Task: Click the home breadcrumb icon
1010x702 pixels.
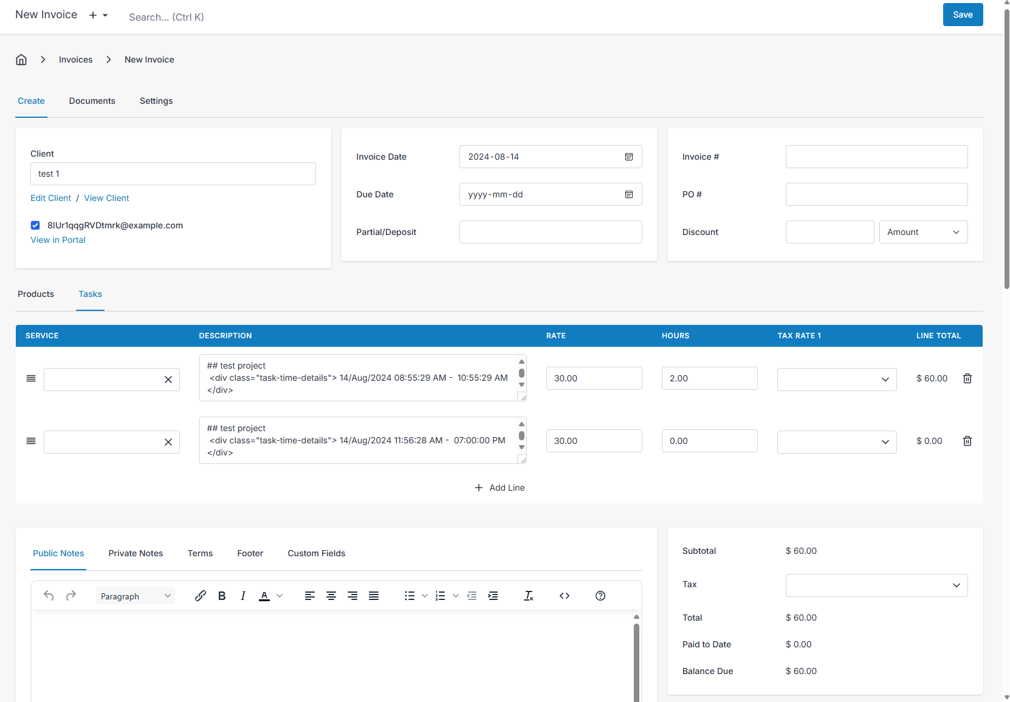Action: (x=21, y=59)
